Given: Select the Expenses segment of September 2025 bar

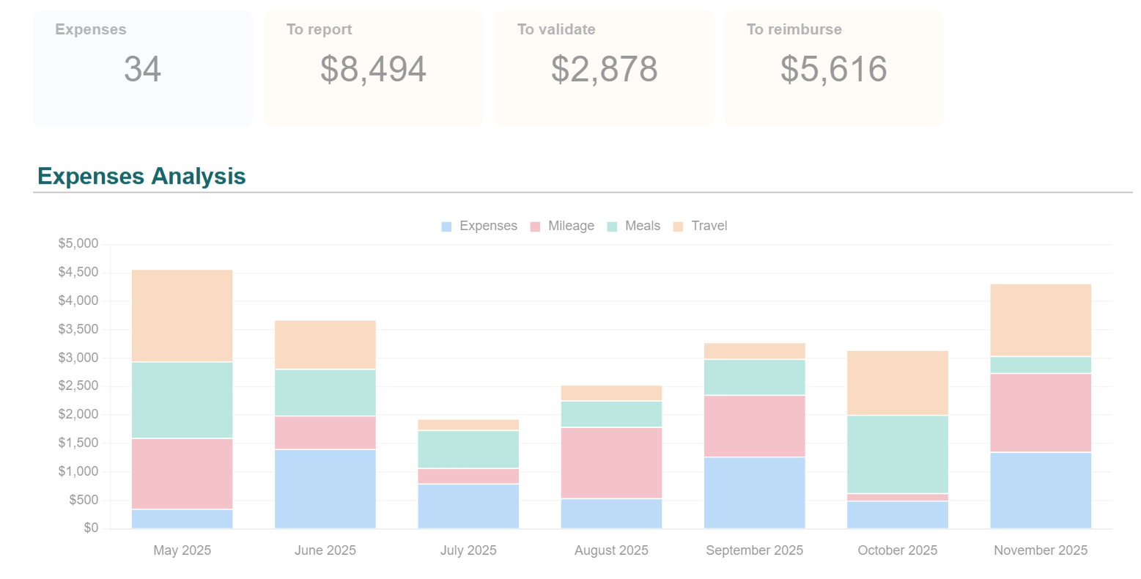Looking at the screenshot, I should (754, 493).
